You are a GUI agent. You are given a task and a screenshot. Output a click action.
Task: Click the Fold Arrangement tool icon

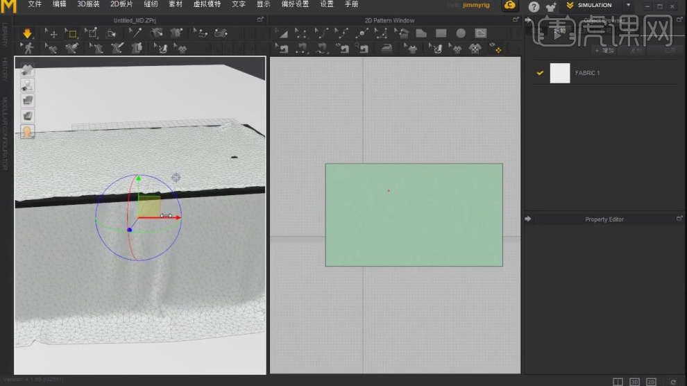pos(111,33)
